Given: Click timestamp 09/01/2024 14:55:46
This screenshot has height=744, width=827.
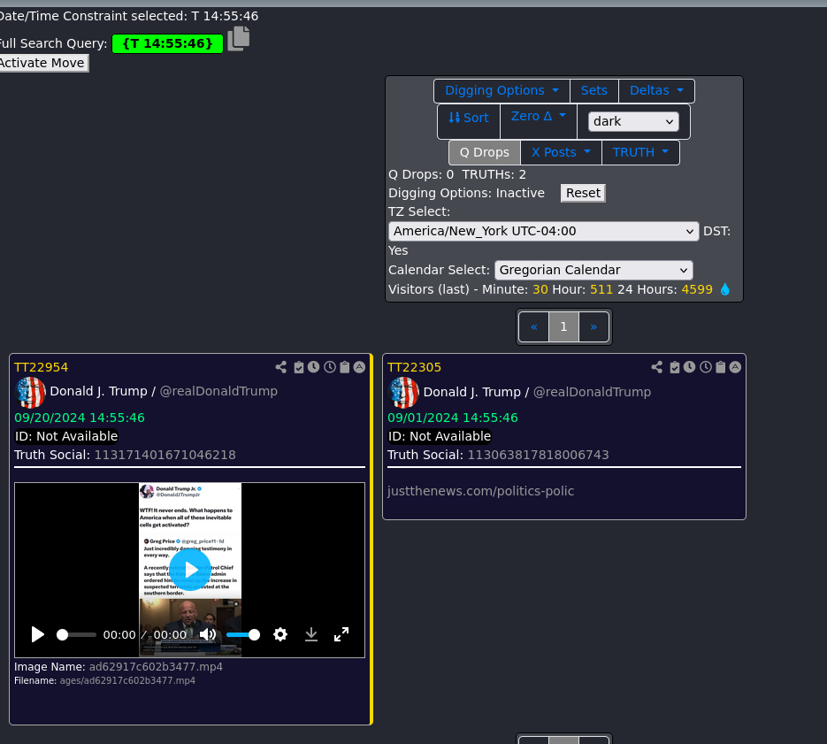Looking at the screenshot, I should pyautogui.click(x=453, y=418).
